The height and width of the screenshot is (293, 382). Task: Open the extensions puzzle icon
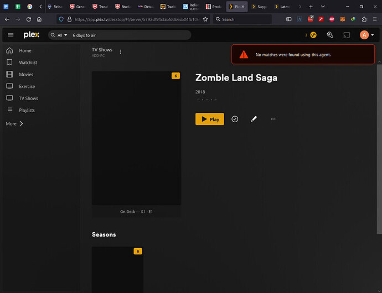(364, 19)
